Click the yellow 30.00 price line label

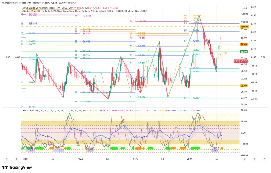point(244,86)
